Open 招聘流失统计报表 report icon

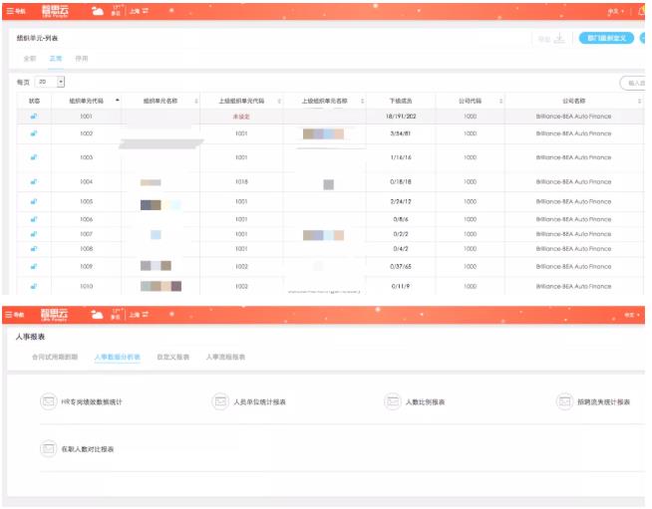point(564,401)
